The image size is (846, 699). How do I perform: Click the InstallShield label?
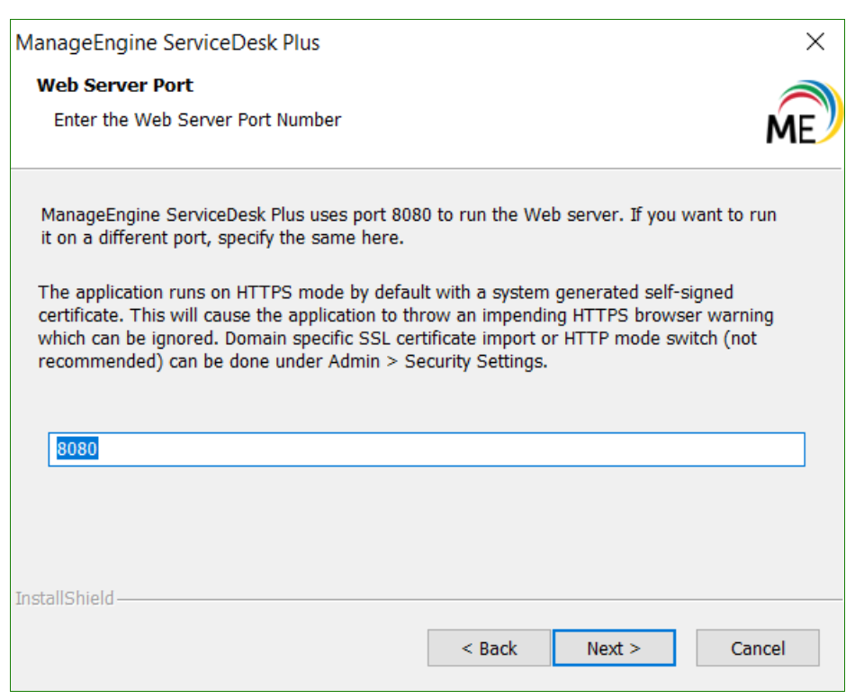pyautogui.click(x=65, y=598)
